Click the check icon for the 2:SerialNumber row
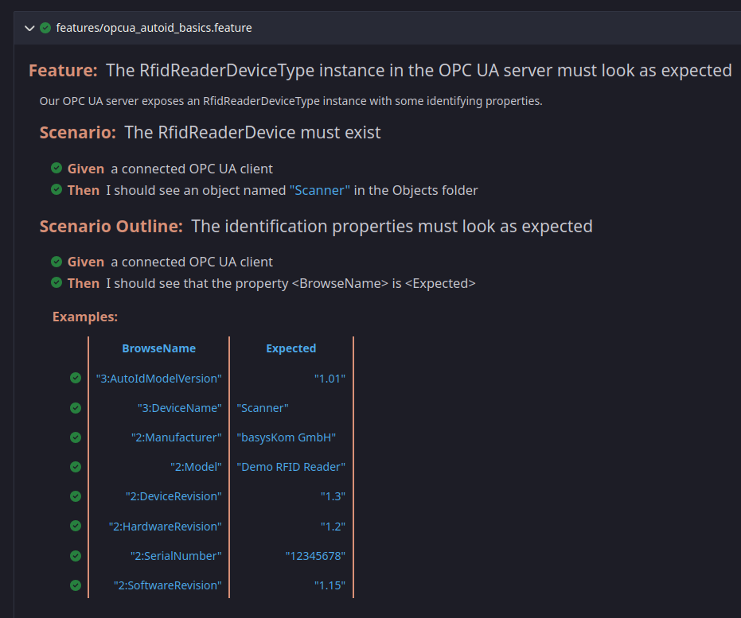 (76, 556)
